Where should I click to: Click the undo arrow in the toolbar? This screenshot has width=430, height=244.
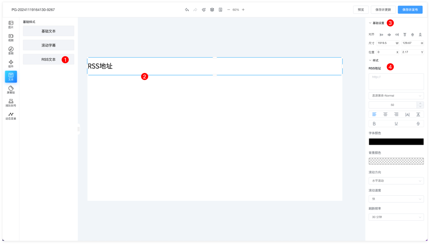(x=187, y=10)
